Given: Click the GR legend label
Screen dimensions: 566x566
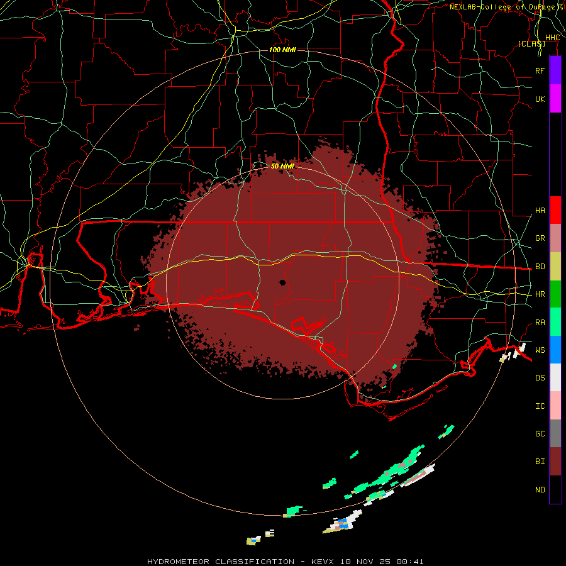Looking at the screenshot, I should [x=540, y=238].
